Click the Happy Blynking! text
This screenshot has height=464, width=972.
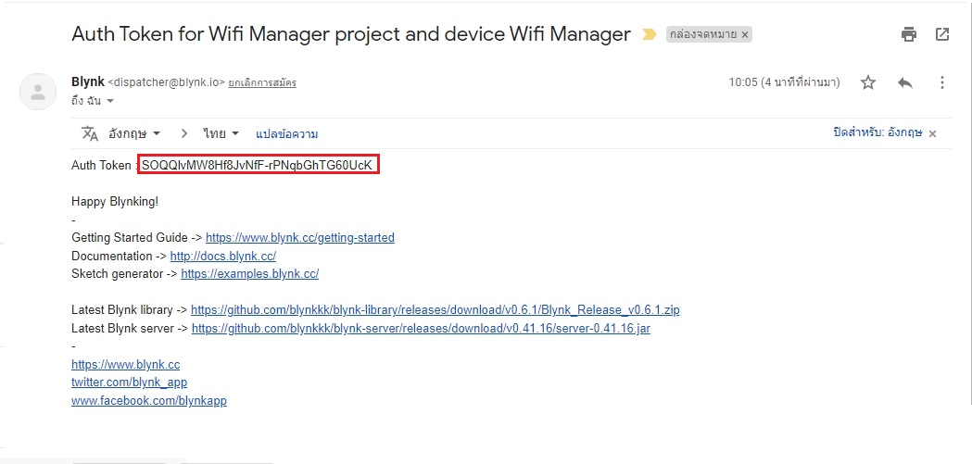[x=115, y=201]
